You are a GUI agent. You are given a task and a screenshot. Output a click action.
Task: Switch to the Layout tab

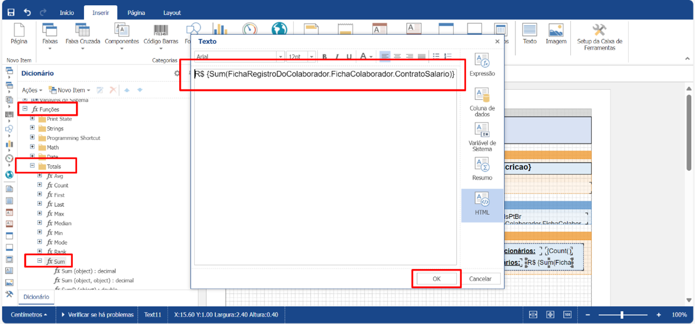pos(172,13)
